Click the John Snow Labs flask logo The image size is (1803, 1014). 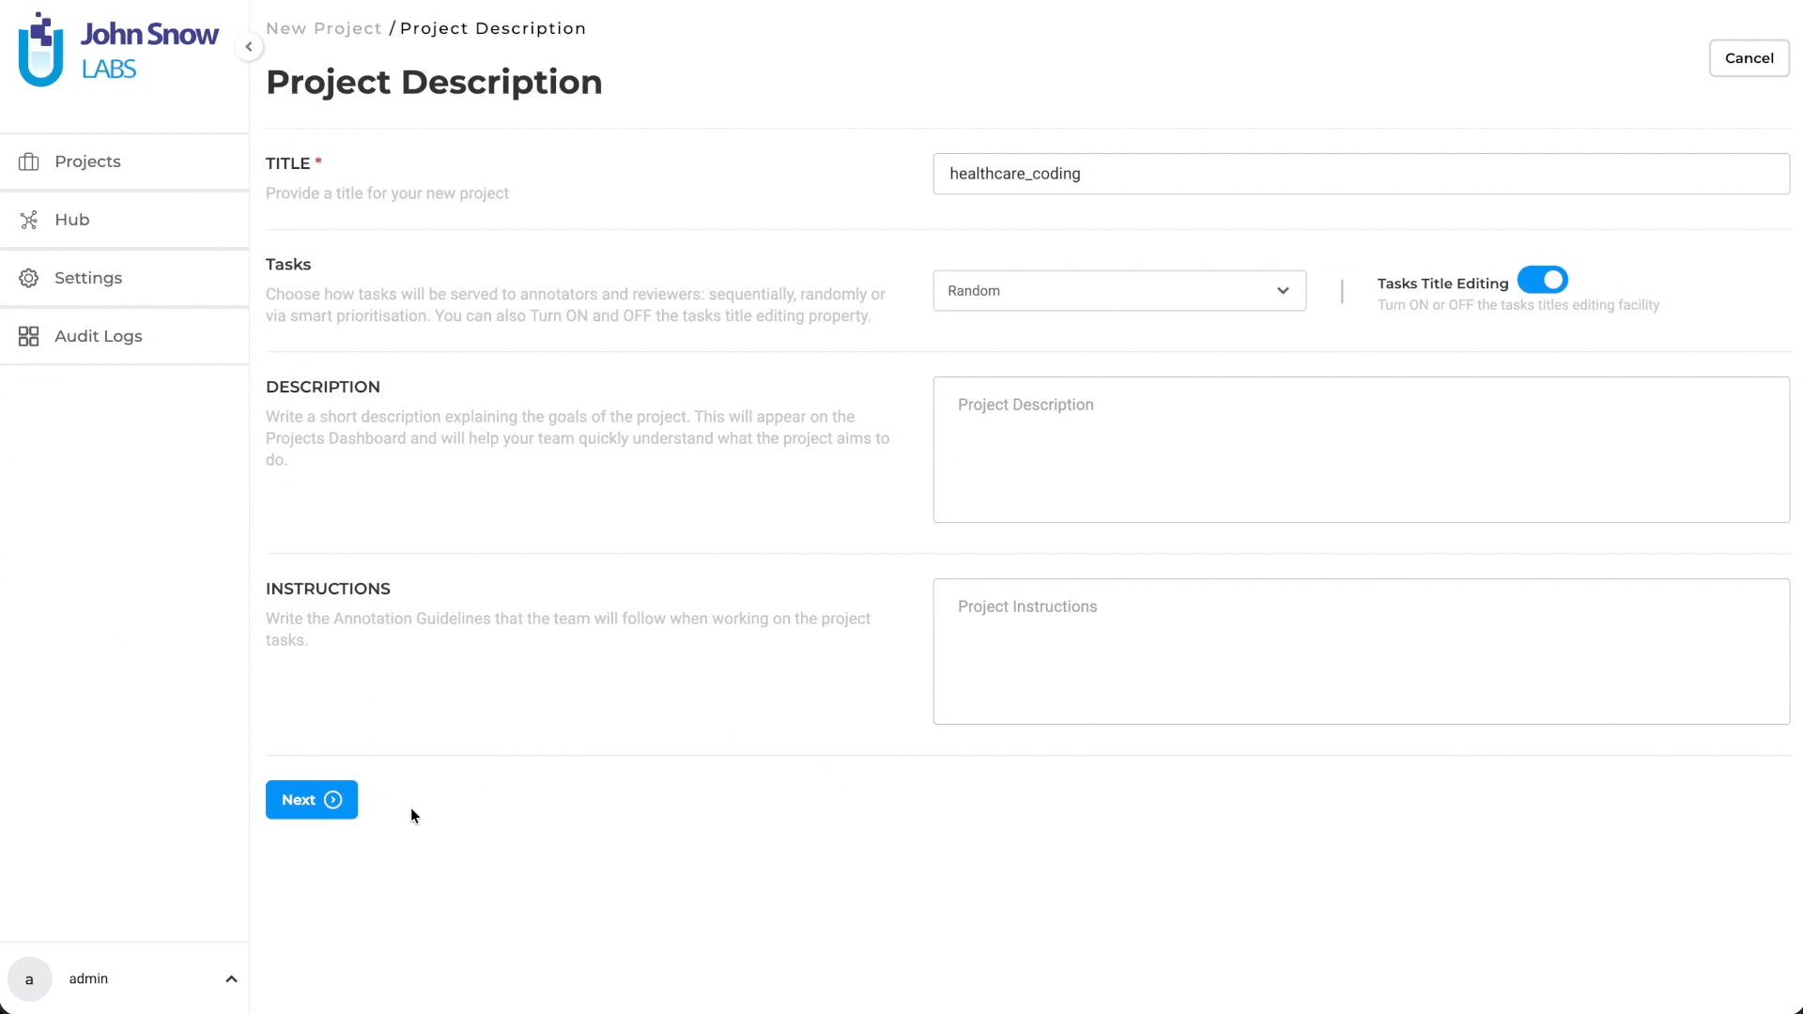(x=39, y=49)
